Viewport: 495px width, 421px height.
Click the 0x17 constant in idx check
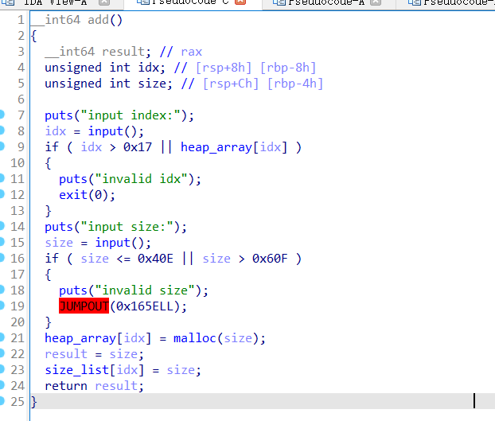pos(138,147)
